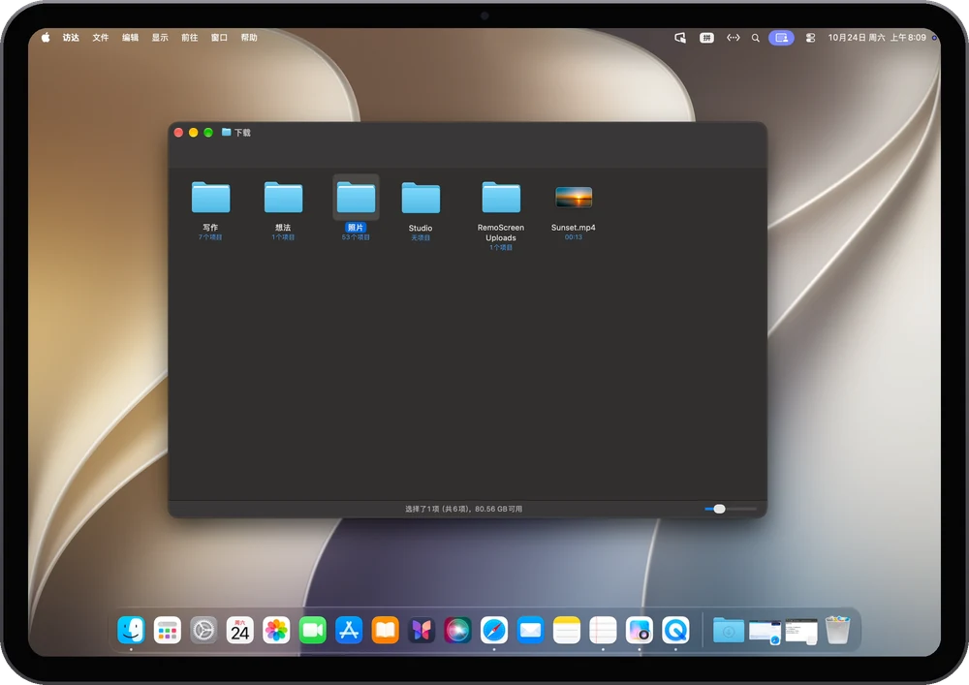The height and width of the screenshot is (685, 969).
Task: Open App Store from the Dock
Action: 349,630
